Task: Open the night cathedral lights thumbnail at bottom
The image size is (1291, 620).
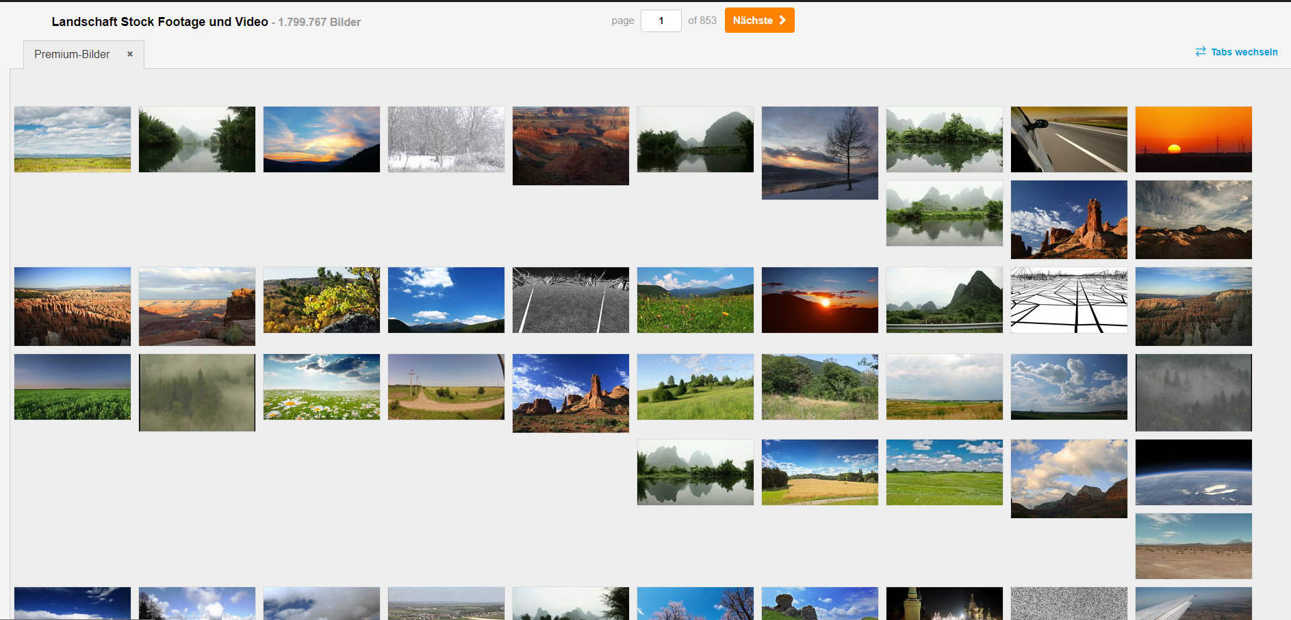Action: [x=945, y=604]
